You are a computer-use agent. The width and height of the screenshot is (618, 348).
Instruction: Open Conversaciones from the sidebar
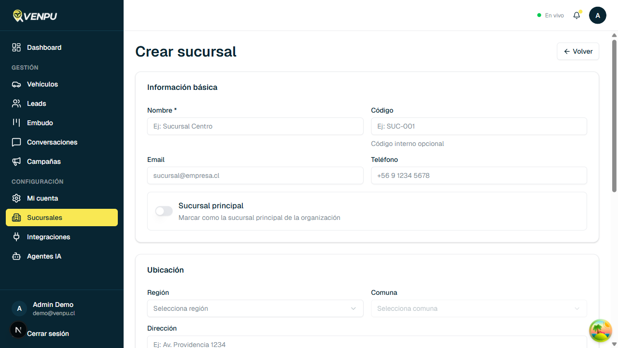(52, 142)
